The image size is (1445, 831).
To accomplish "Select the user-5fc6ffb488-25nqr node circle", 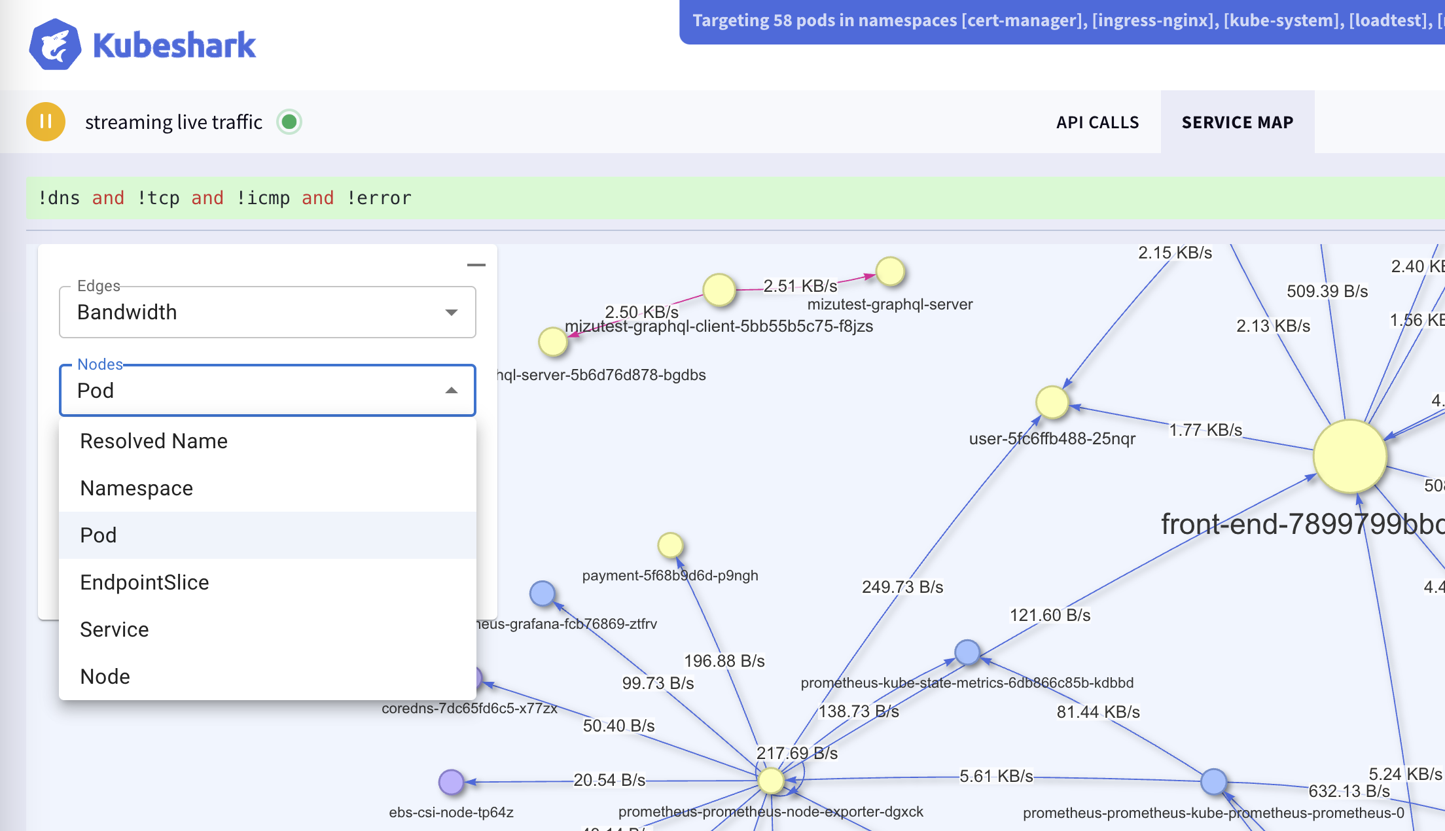I will 1052,402.
